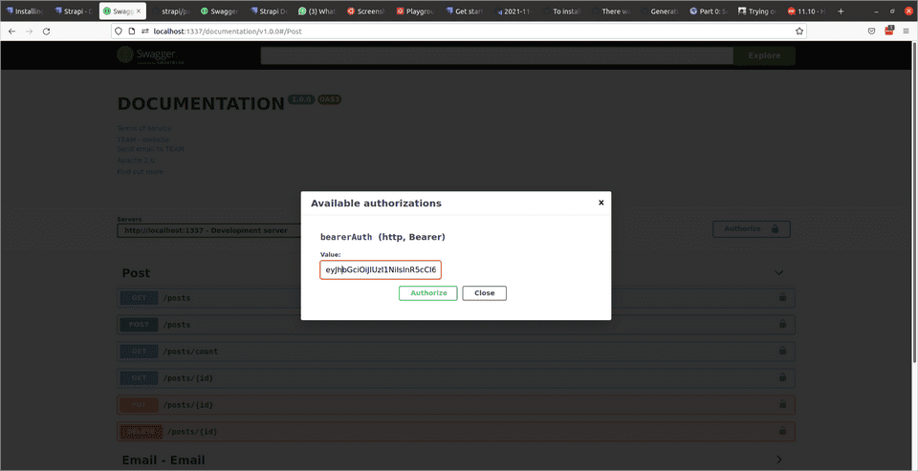Click the Swagger header URL input field
The width and height of the screenshot is (918, 471).
tap(496, 55)
